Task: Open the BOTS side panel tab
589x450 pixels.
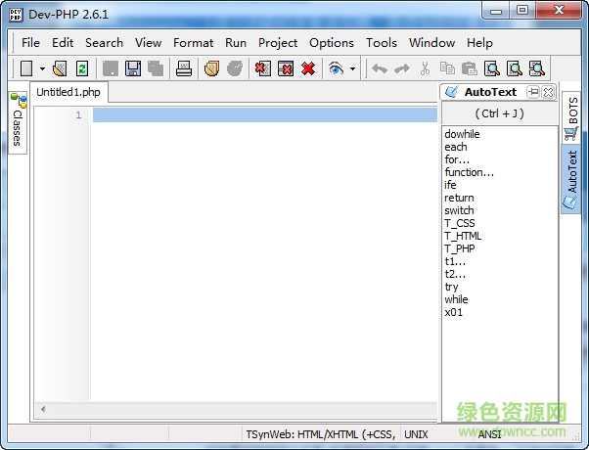Action: (571, 118)
